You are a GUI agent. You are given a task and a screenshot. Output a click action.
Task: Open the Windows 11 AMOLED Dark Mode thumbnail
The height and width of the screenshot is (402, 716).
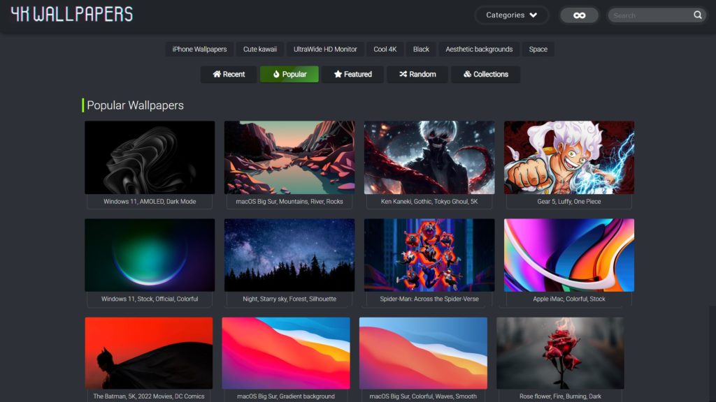tap(150, 157)
